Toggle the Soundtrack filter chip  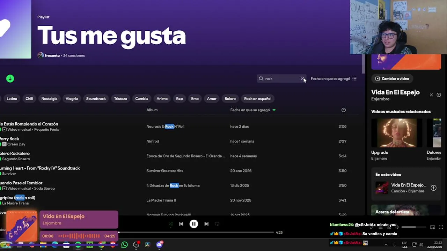tap(96, 99)
